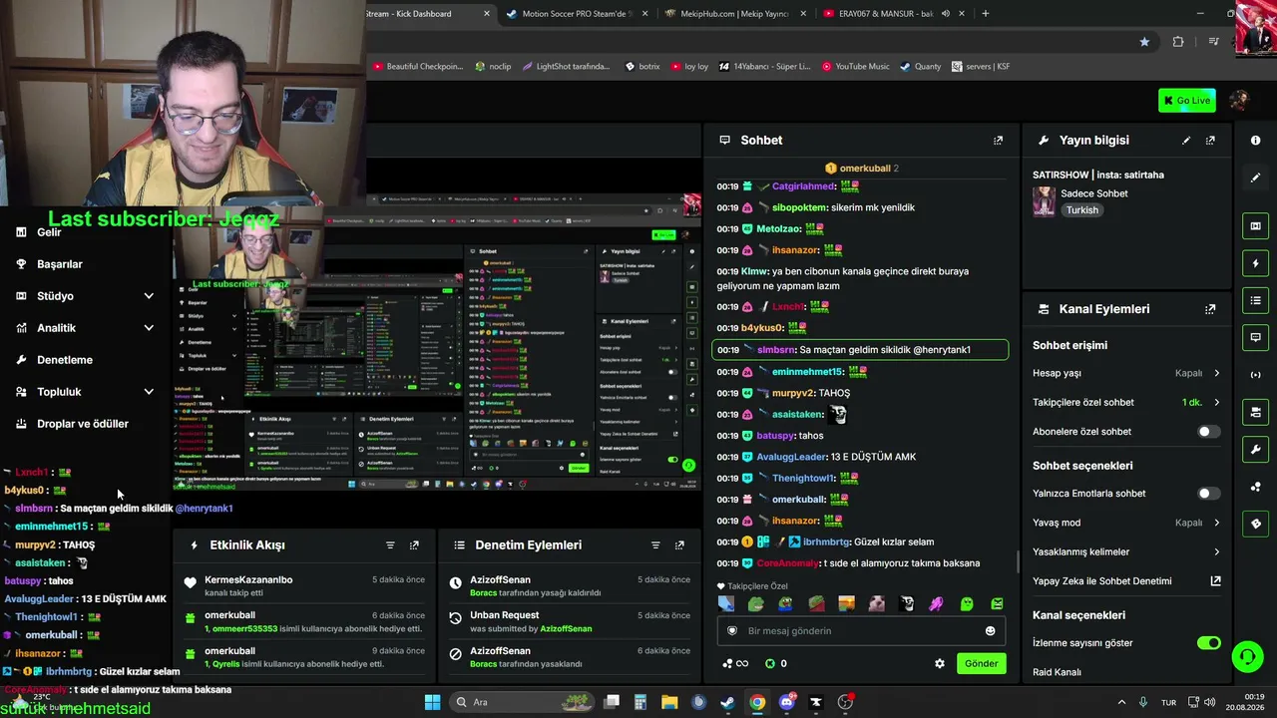
Task: Open the YouTube Music bookmark
Action: (855, 67)
